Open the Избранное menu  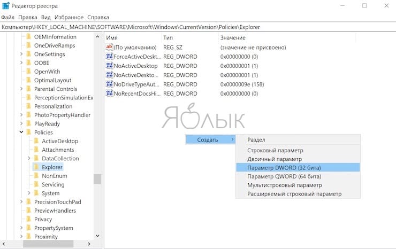pyautogui.click(x=69, y=18)
